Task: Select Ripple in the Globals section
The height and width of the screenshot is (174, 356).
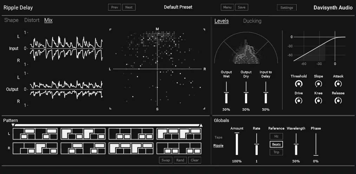Action: pos(218,146)
